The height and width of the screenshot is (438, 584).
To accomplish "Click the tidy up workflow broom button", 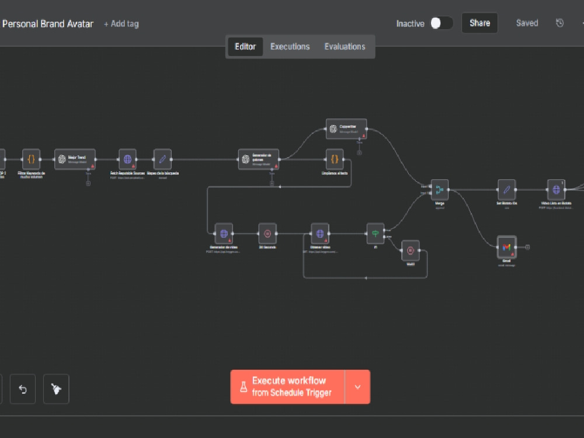I will pyautogui.click(x=56, y=389).
